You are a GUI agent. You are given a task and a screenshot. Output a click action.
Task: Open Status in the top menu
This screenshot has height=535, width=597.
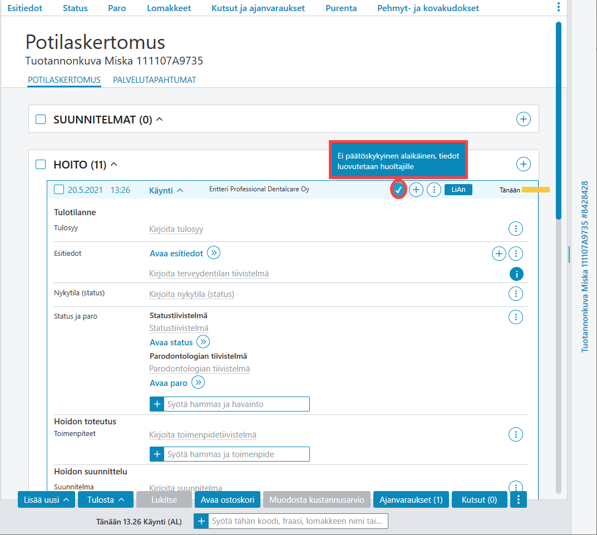pos(75,8)
